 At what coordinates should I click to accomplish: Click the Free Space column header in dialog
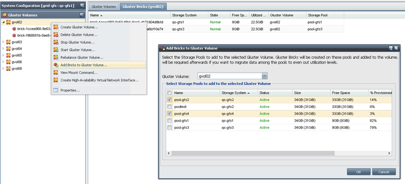pyautogui.click(x=349, y=93)
